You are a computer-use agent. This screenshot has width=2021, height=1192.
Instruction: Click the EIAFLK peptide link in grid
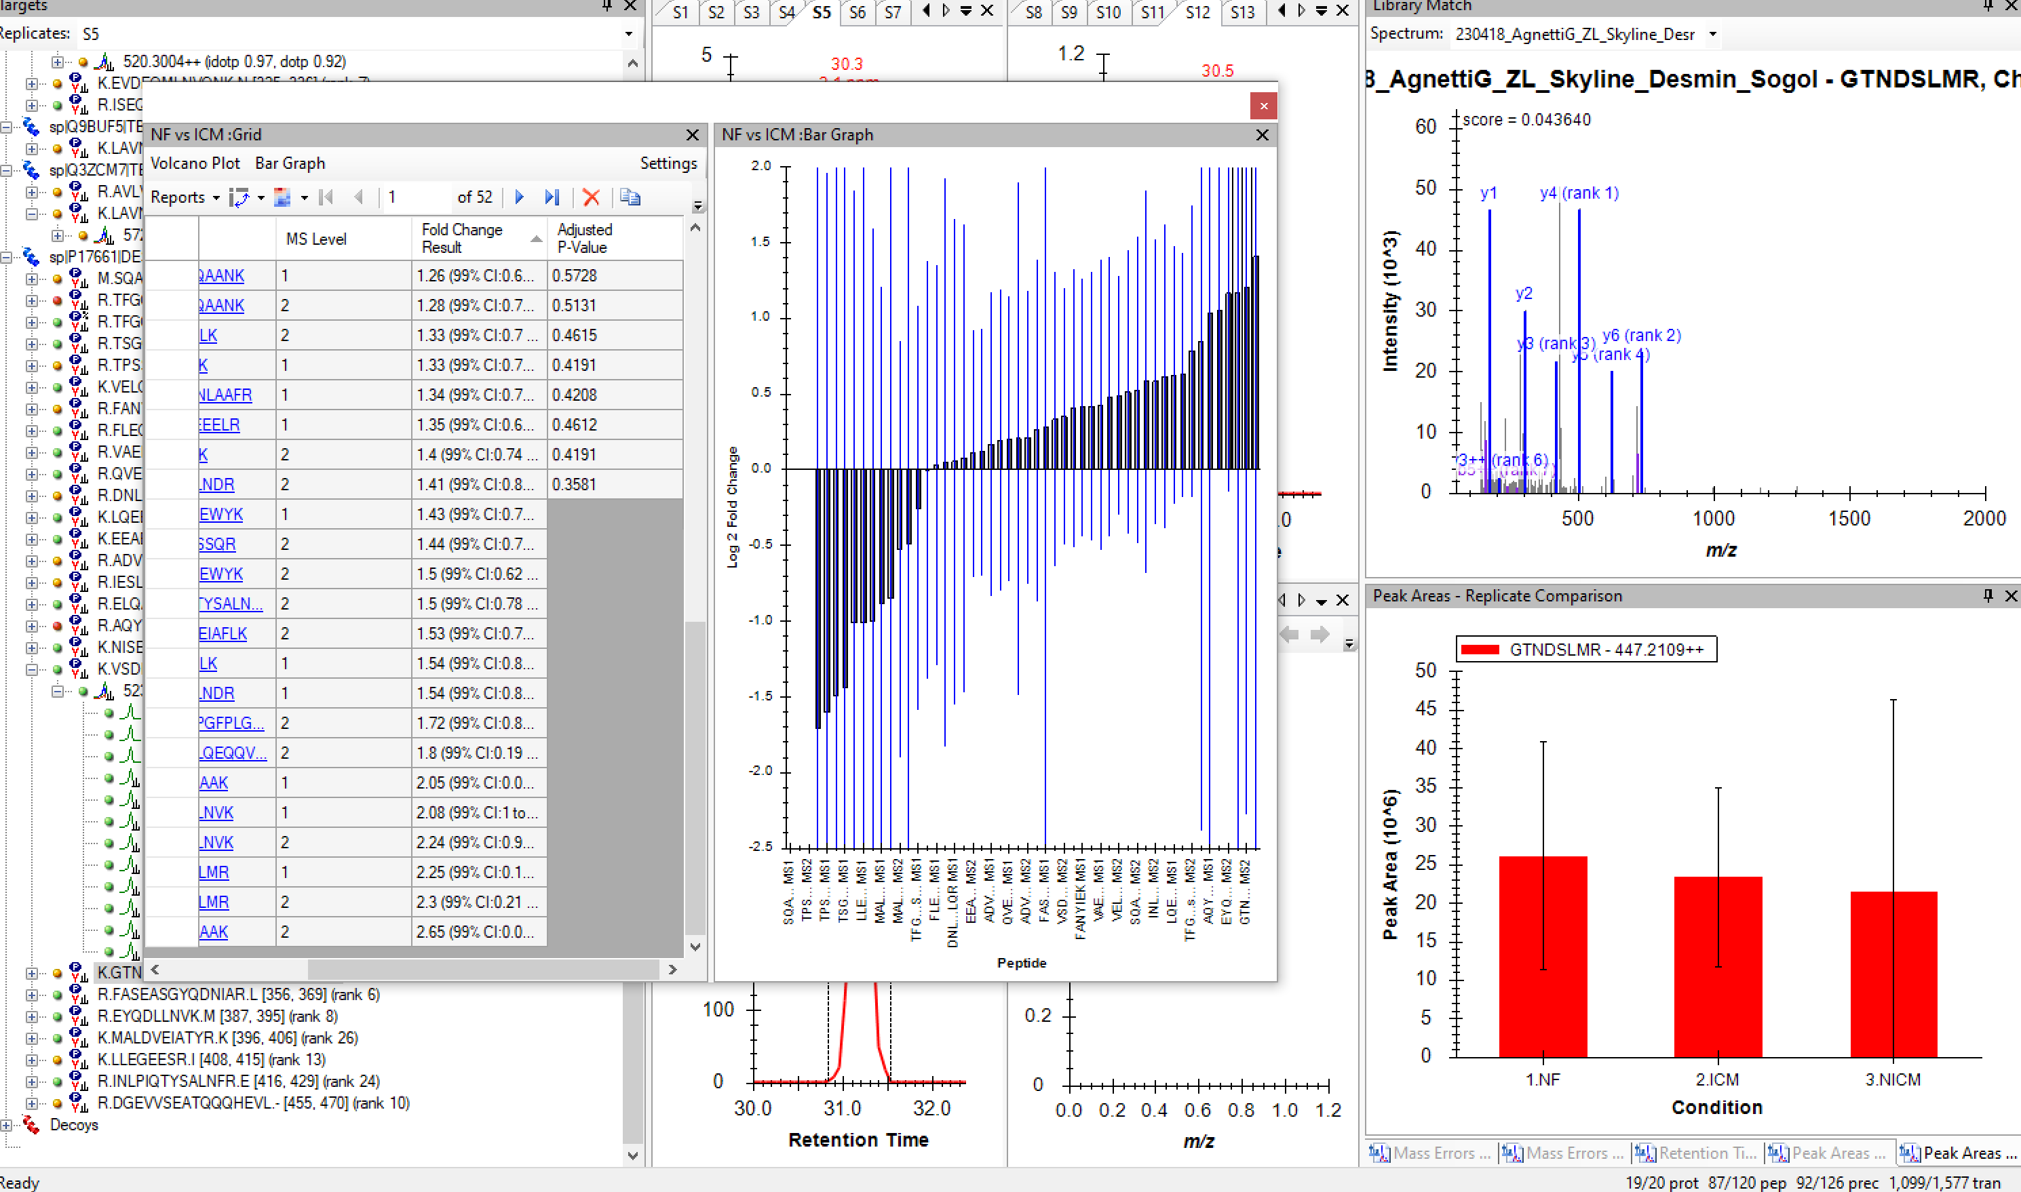(223, 634)
